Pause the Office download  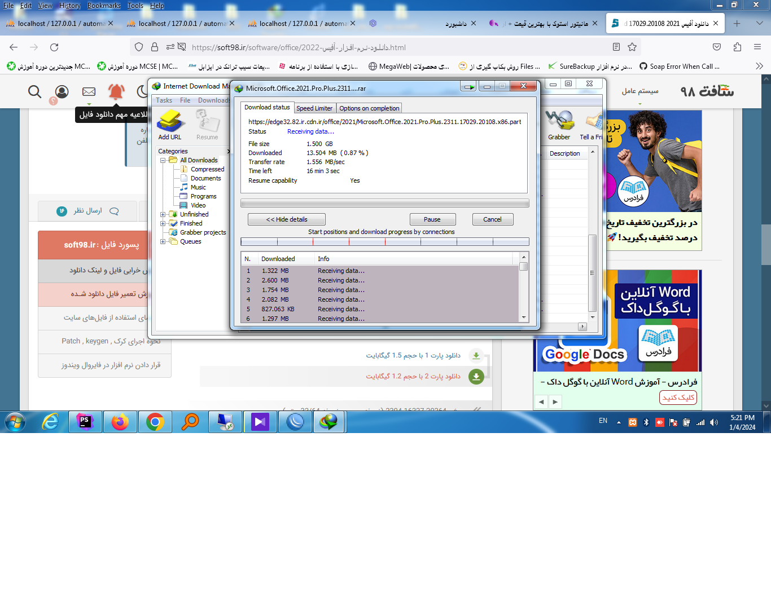click(x=432, y=219)
